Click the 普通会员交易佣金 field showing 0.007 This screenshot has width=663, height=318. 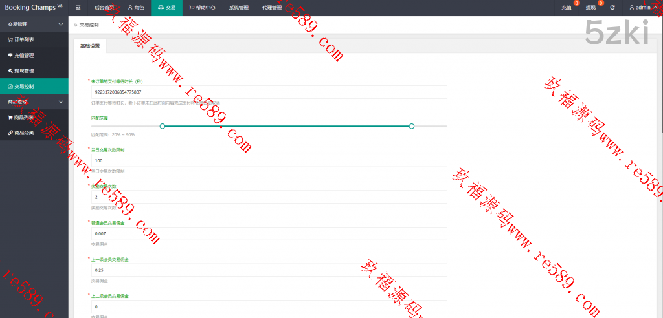pyautogui.click(x=269, y=233)
